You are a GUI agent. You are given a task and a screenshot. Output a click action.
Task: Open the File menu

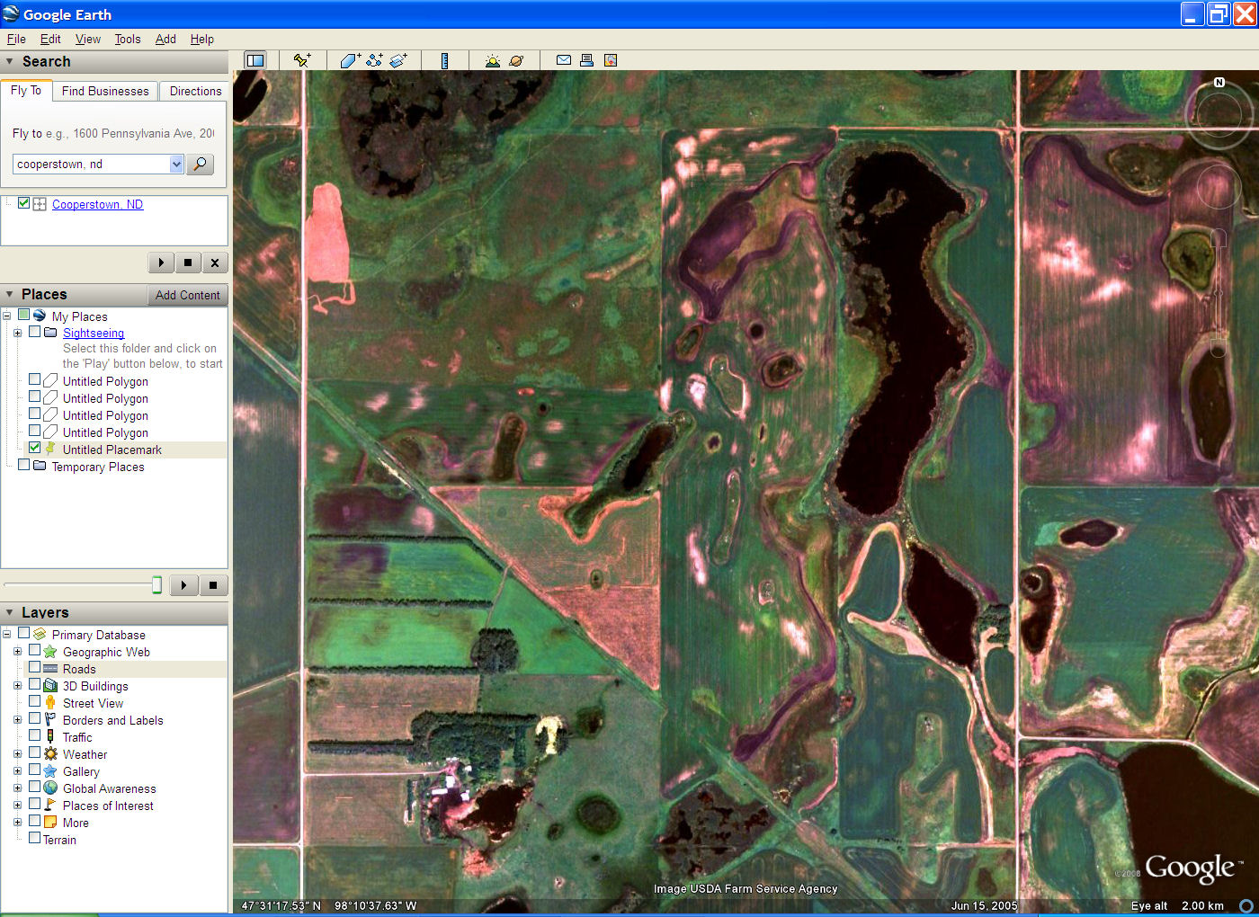click(x=16, y=39)
